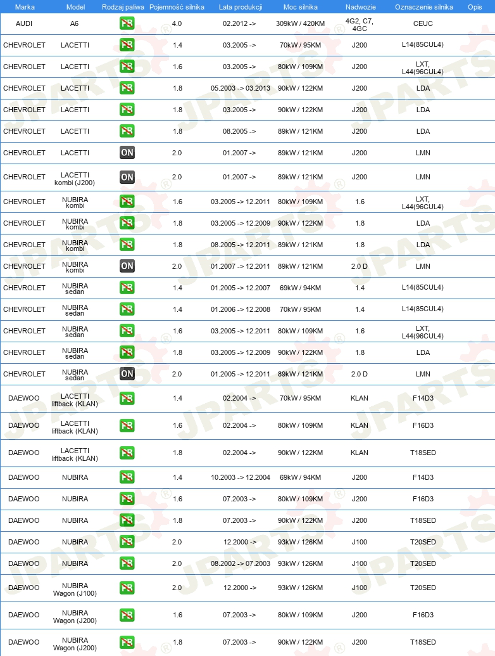Click petrol icon for Nubira sedan 1.4 70kW
This screenshot has width=495, height=656.
[x=127, y=309]
